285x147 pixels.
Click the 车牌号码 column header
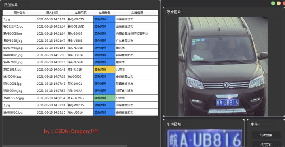coord(80,13)
